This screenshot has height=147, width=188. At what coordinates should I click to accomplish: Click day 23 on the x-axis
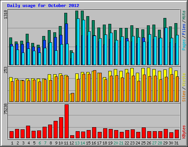[132, 143]
